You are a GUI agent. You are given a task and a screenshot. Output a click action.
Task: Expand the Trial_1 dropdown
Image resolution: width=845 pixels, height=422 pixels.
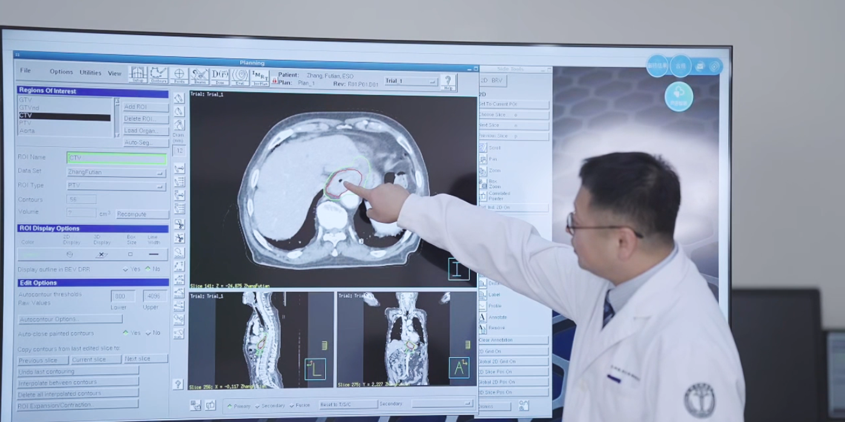411,82
